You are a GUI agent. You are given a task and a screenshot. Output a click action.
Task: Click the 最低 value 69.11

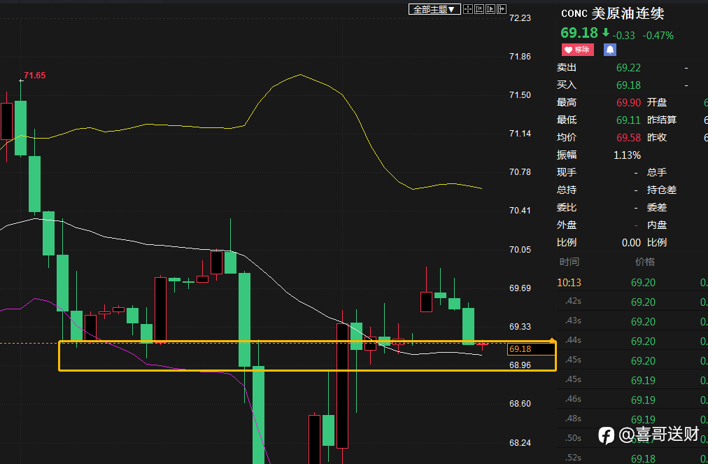coord(628,120)
